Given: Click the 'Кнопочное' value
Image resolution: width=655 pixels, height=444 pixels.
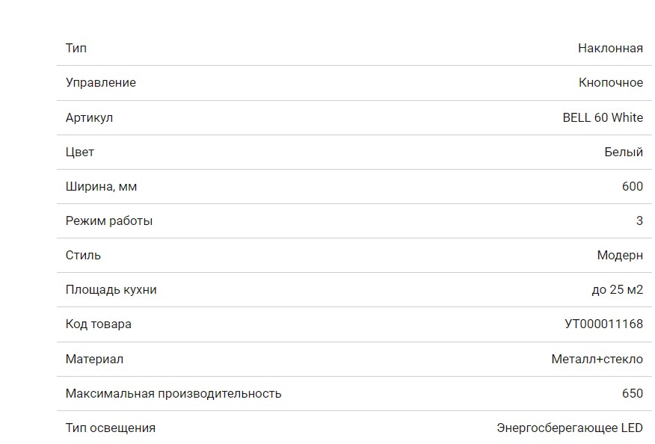Looking at the screenshot, I should pos(610,82).
